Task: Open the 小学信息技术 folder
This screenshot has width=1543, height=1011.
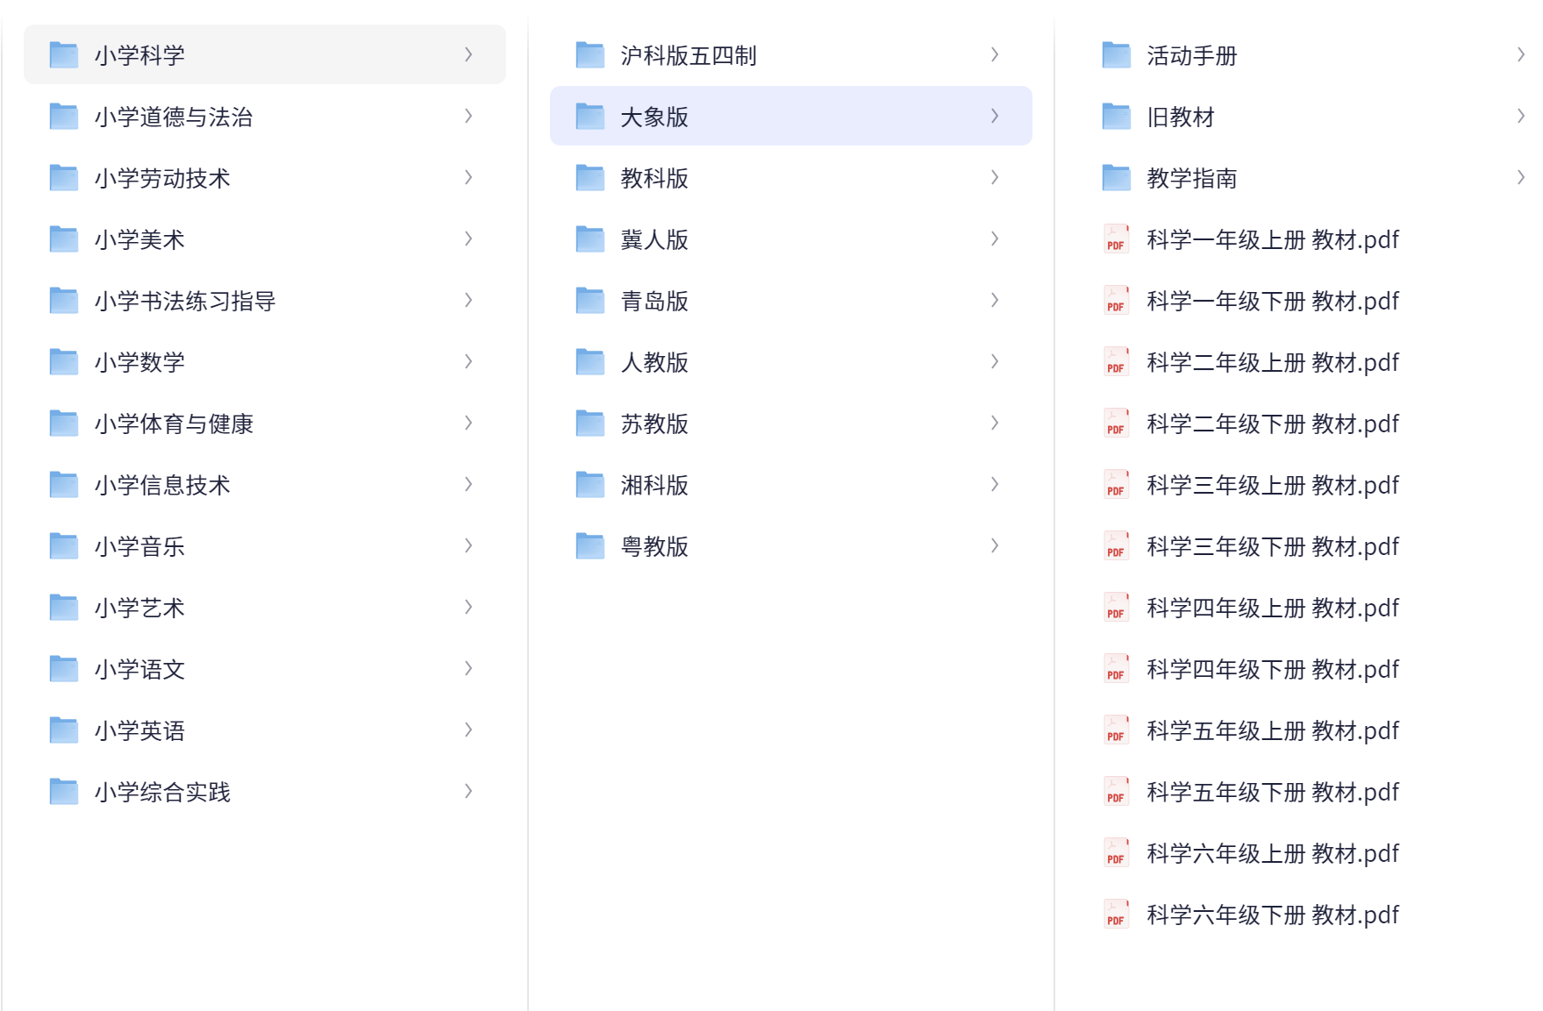Action: 265,484
